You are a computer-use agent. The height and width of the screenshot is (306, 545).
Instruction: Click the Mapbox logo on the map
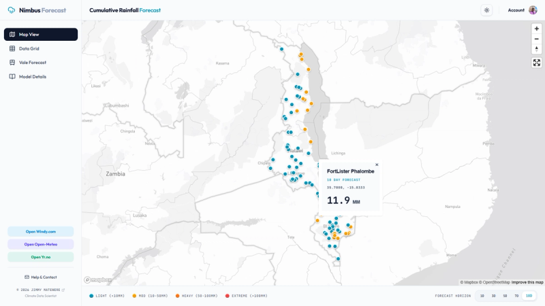click(x=97, y=279)
